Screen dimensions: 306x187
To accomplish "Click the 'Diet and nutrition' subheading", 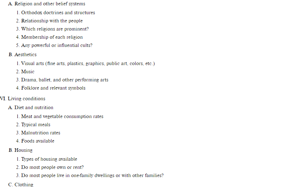I will [34, 108].
